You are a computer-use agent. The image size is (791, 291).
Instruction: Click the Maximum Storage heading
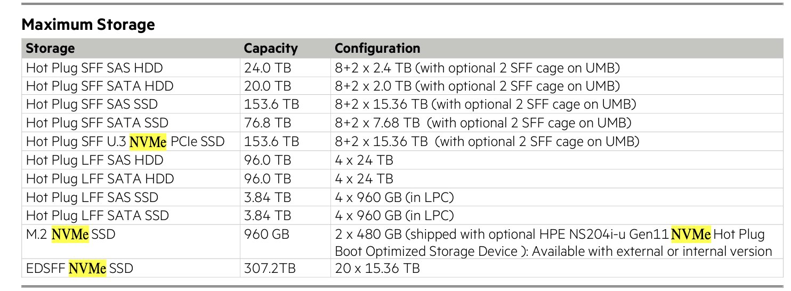point(88,25)
